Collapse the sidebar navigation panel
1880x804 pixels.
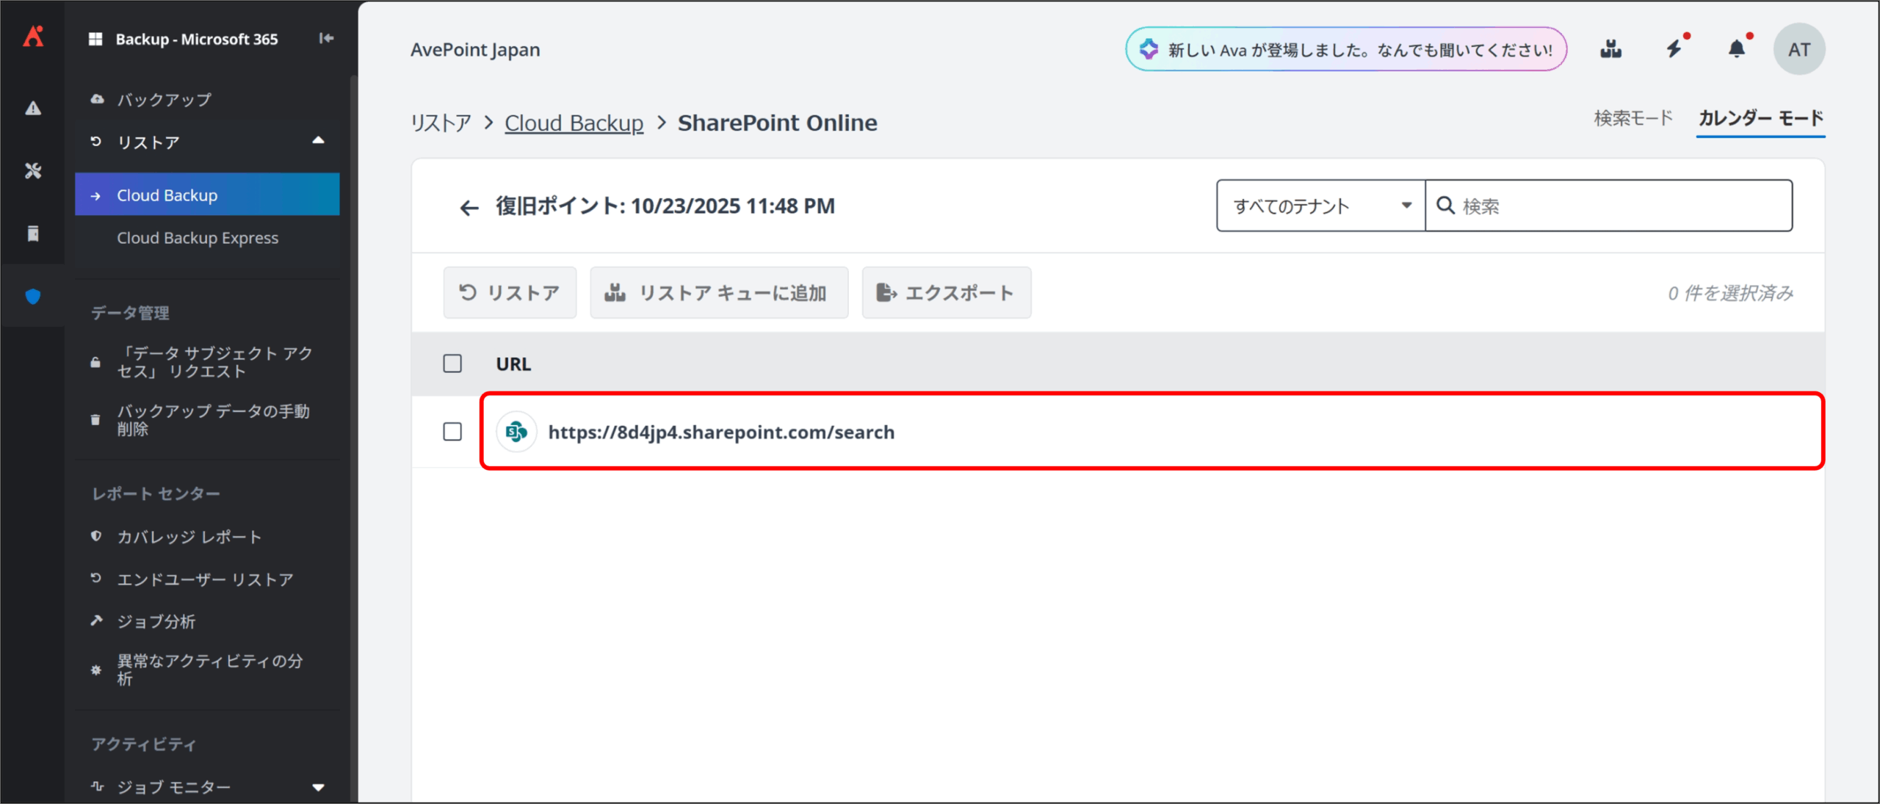point(326,38)
